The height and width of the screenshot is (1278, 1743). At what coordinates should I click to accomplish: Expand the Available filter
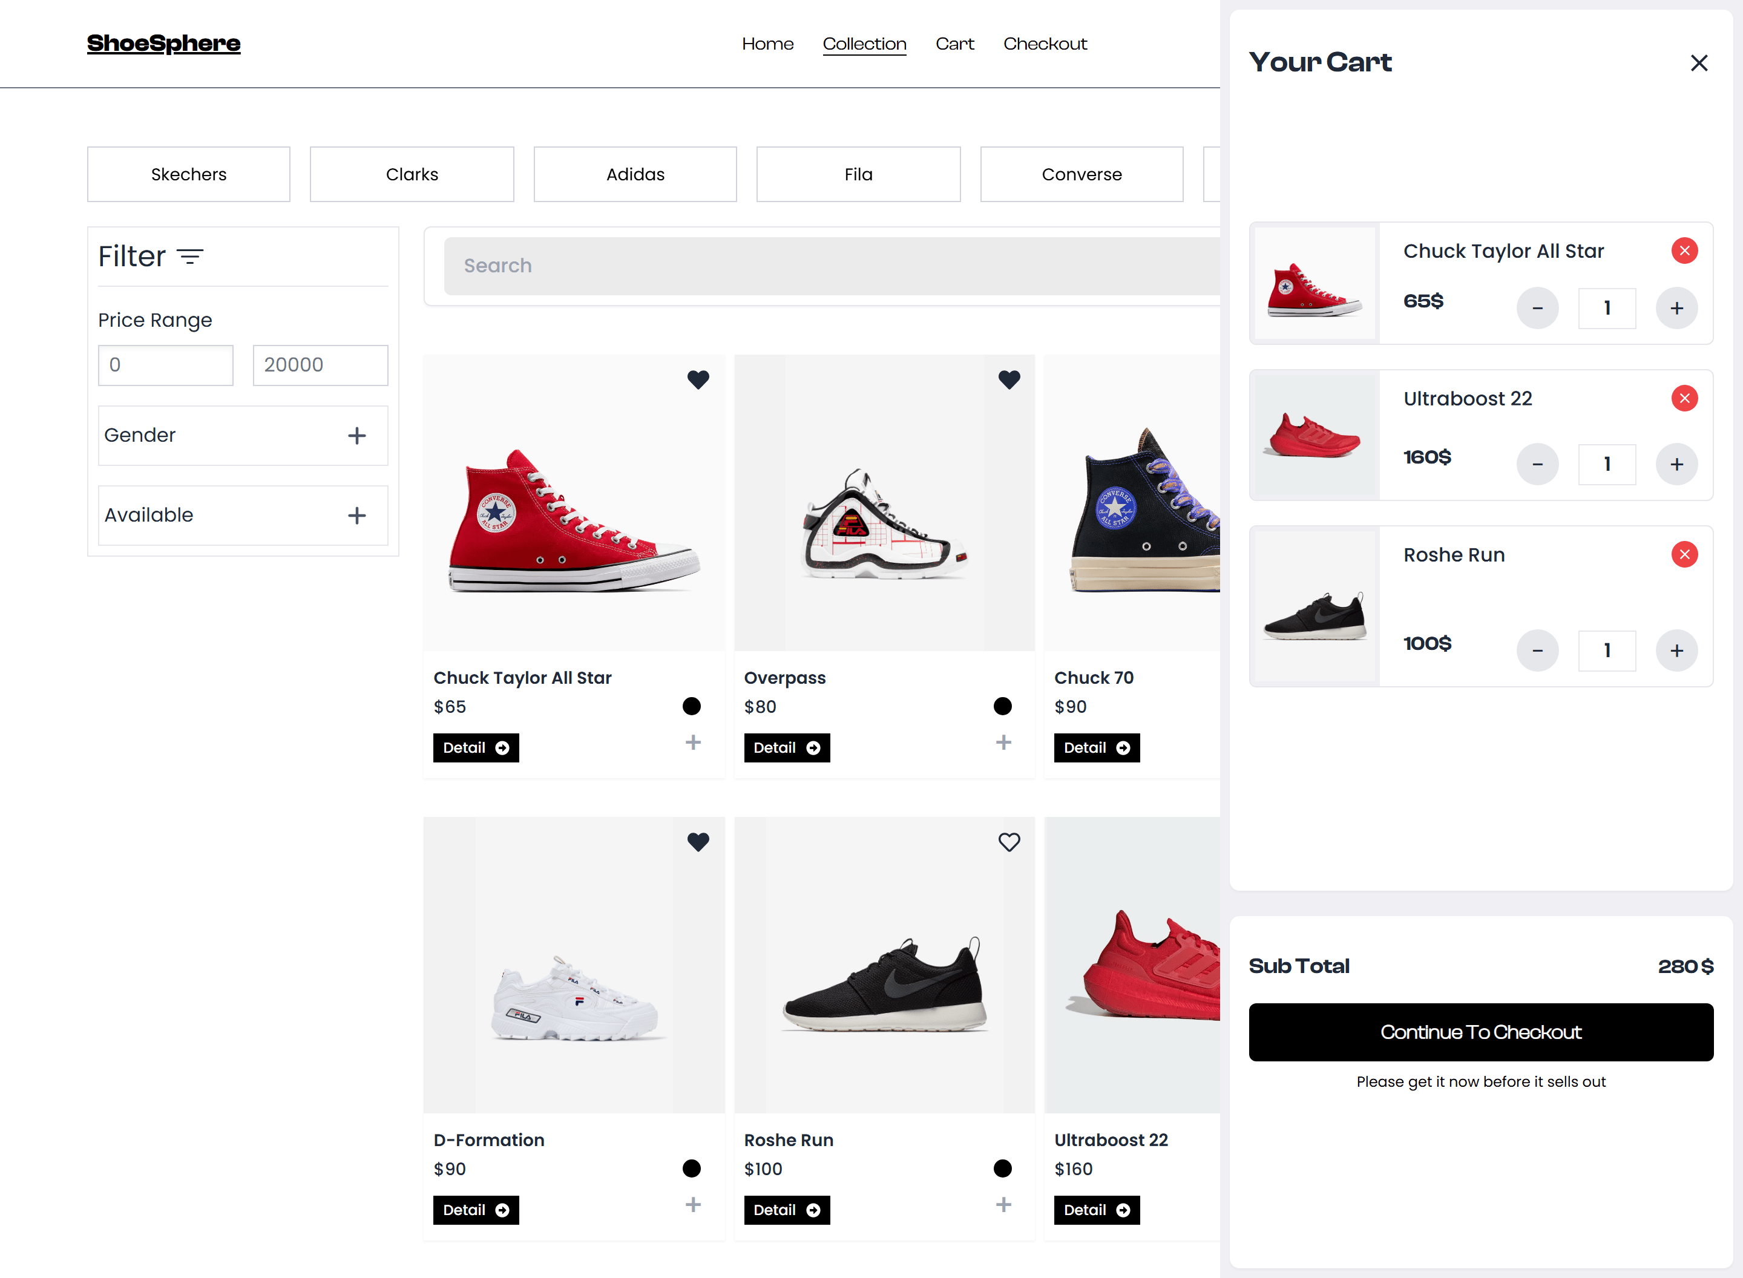coord(243,515)
